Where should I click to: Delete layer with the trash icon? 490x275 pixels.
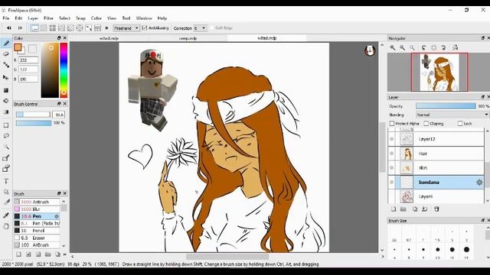pos(436,209)
